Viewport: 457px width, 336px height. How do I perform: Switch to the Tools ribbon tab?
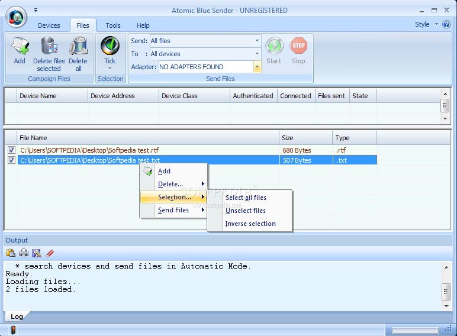113,25
